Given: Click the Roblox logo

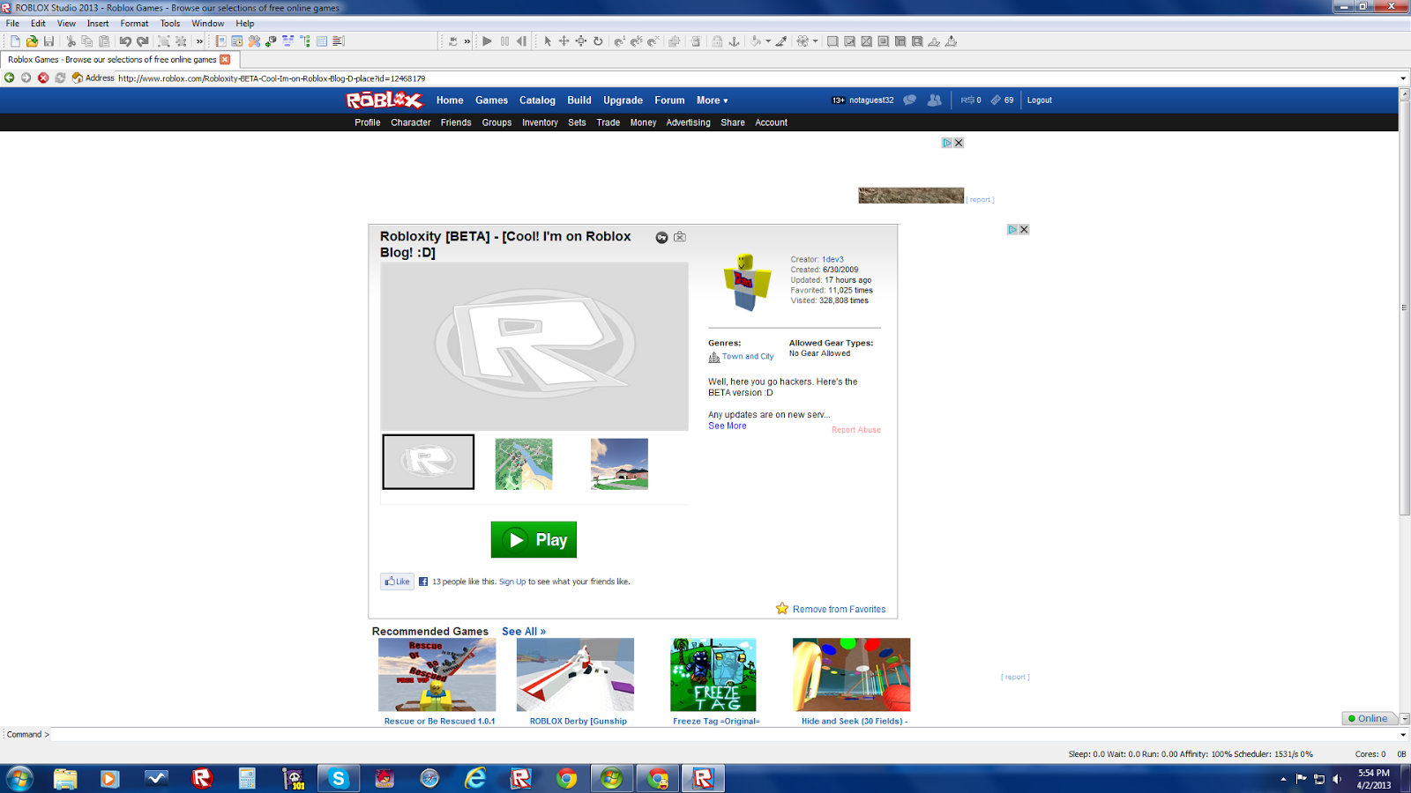Looking at the screenshot, I should (384, 100).
